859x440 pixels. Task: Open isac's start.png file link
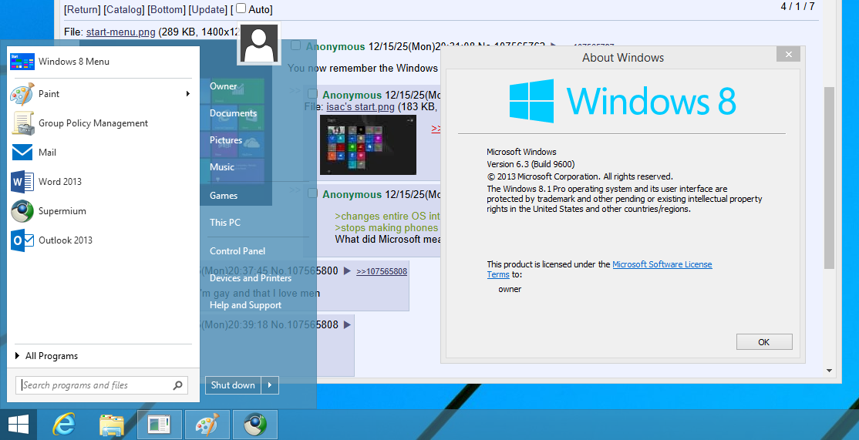[360, 106]
